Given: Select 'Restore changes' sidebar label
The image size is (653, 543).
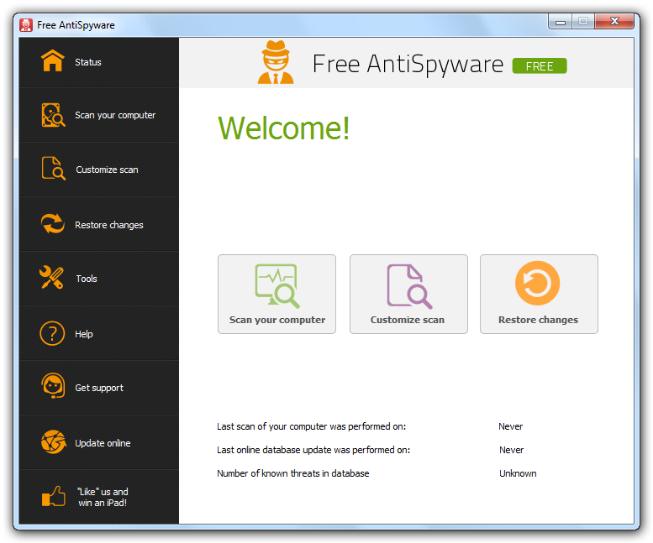Looking at the screenshot, I should (109, 225).
